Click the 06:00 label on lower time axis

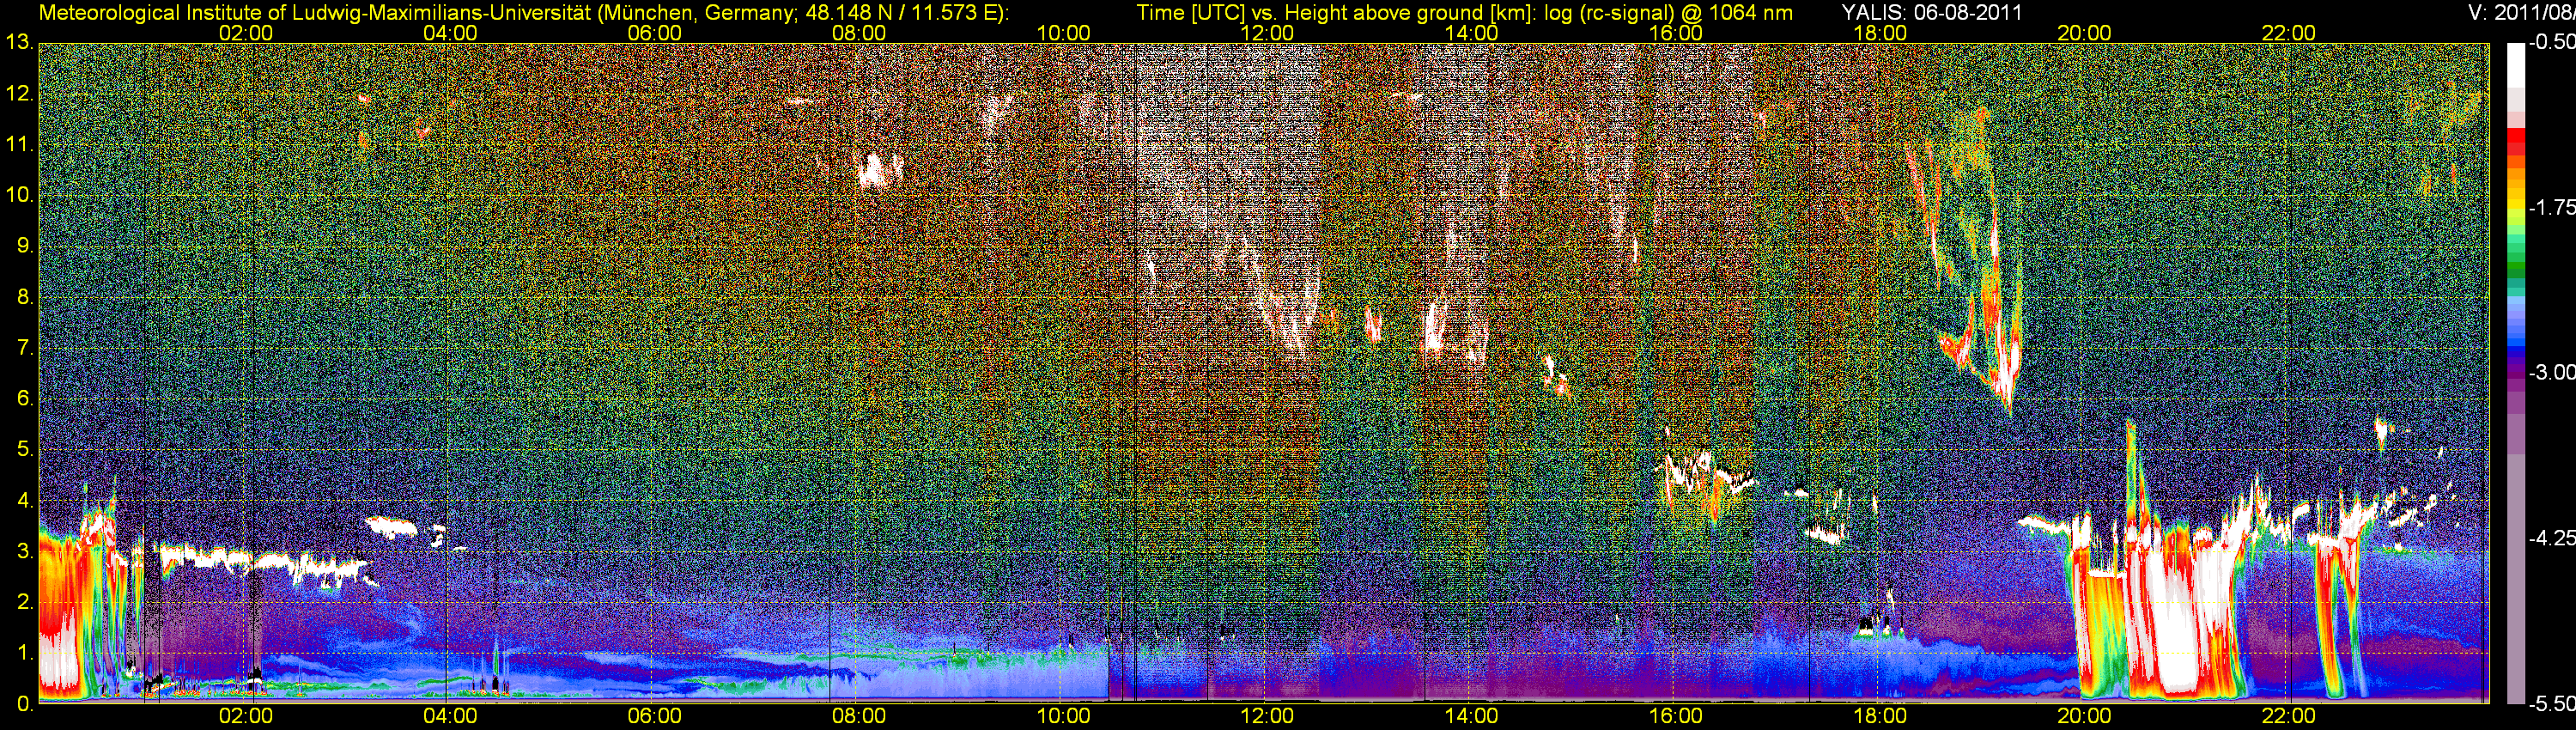coord(654,716)
